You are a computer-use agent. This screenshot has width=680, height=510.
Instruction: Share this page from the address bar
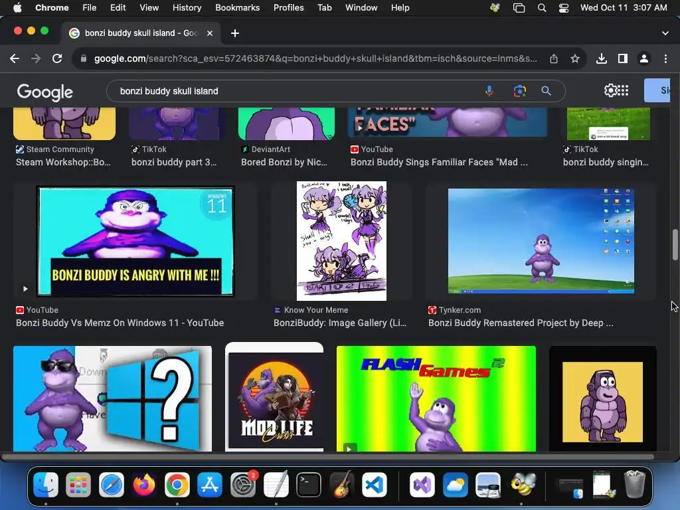pos(554,58)
